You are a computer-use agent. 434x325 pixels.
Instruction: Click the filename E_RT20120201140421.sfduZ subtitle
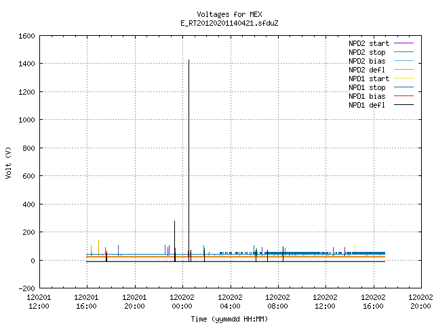click(x=229, y=23)
